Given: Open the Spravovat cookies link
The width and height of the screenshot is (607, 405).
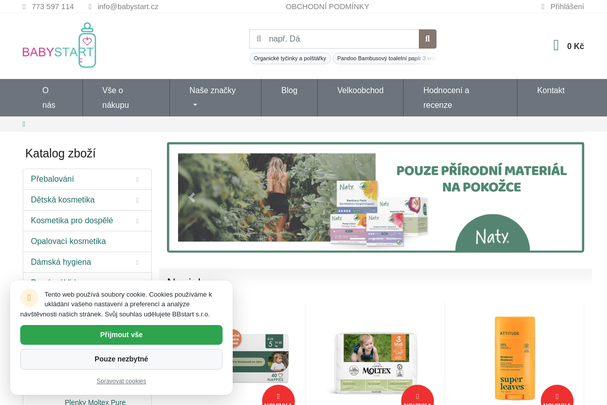Looking at the screenshot, I should coord(121,381).
